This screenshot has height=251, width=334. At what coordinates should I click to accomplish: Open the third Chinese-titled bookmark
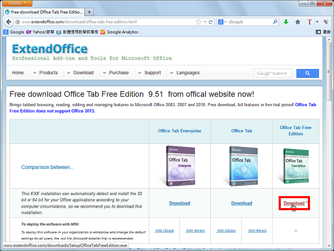pyautogui.click(x=77, y=32)
